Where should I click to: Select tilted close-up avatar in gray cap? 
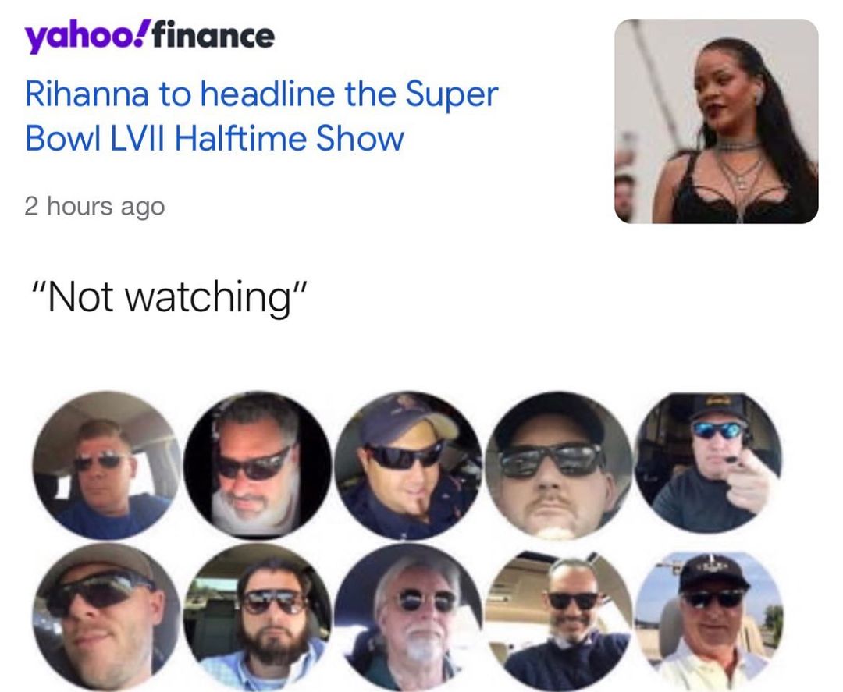(x=106, y=617)
